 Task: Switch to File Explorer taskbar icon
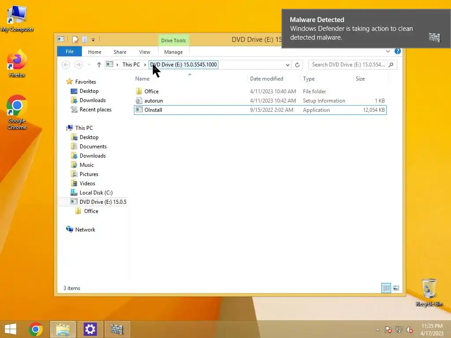(63, 329)
